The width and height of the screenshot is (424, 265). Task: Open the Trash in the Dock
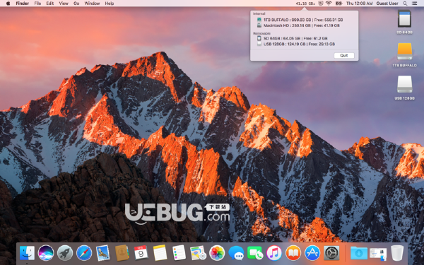[397, 253]
